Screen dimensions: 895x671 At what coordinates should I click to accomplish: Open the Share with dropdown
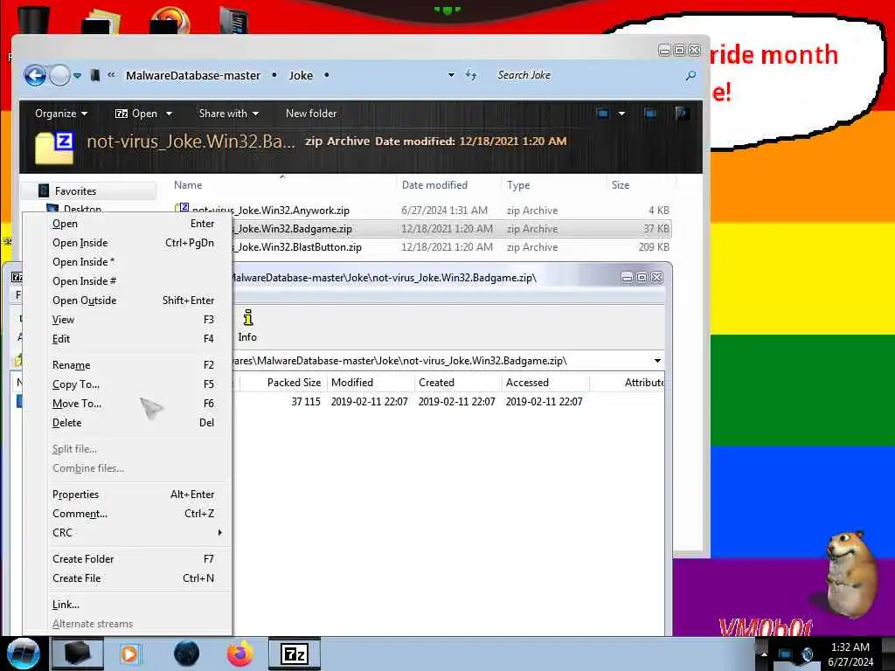point(228,114)
